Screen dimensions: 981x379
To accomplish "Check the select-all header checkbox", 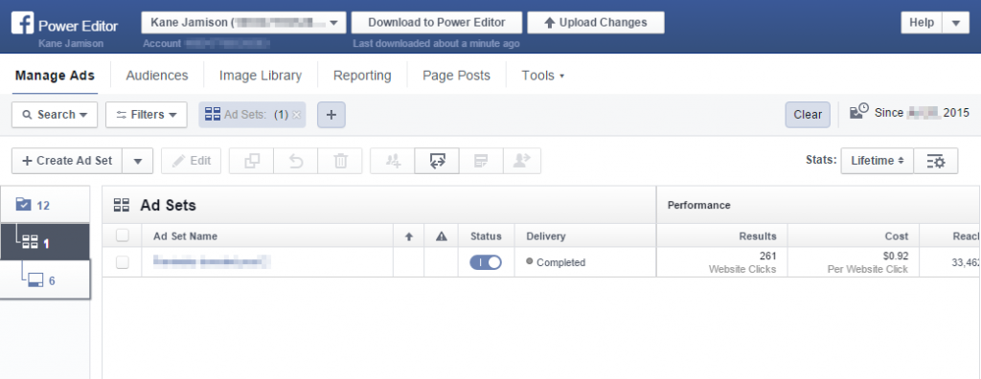I will click(x=123, y=235).
